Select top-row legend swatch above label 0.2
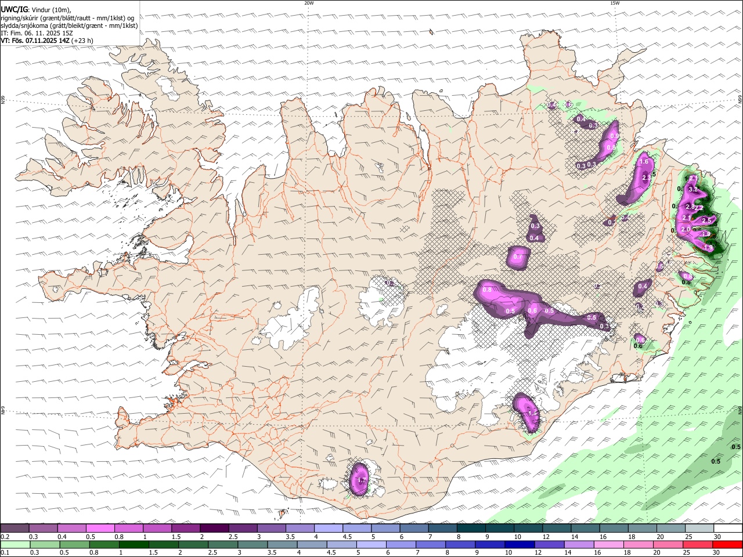Viewport: 743px width, 557px height. coord(15,528)
